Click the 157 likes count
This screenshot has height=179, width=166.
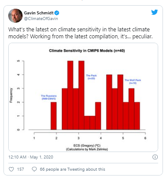click(20, 169)
